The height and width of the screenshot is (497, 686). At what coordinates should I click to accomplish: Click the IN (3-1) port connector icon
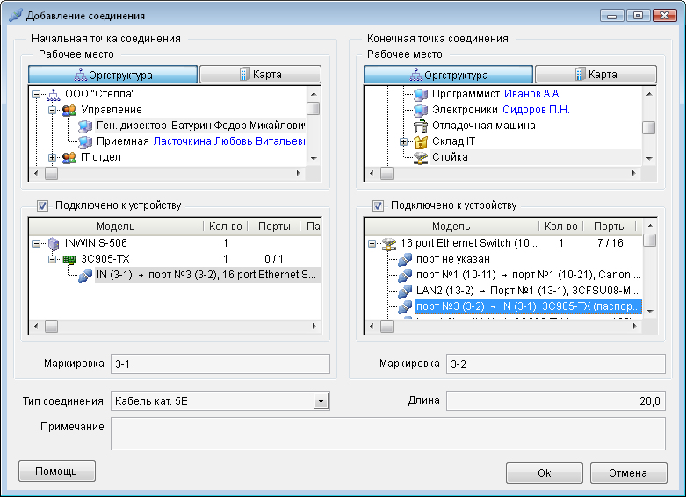click(85, 275)
